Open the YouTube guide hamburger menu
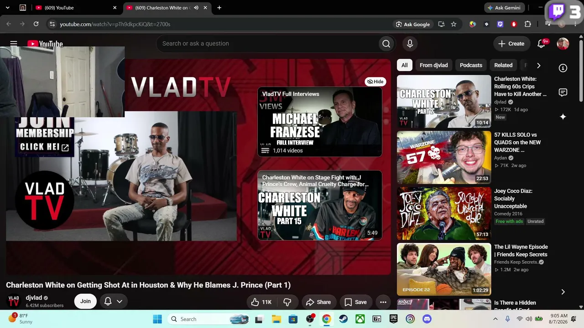 (14, 44)
